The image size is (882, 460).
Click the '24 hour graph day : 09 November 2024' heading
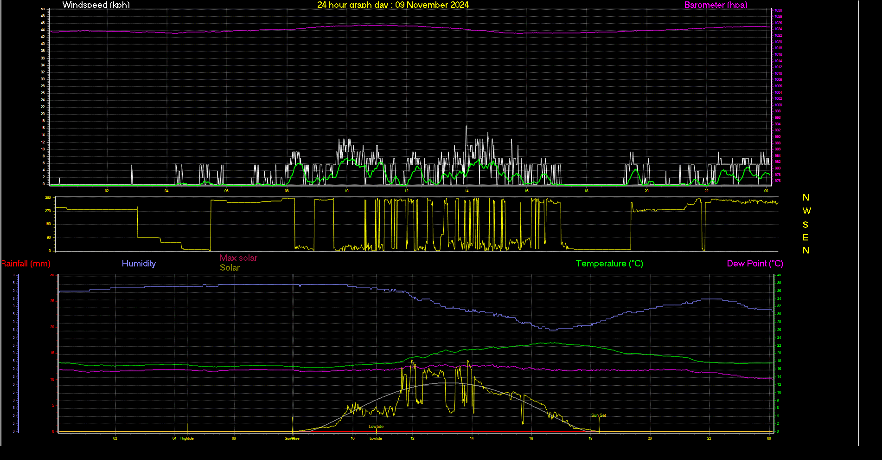pyautogui.click(x=393, y=5)
